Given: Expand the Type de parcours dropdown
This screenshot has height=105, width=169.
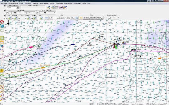Looking at the screenshot, I should pos(17,8).
